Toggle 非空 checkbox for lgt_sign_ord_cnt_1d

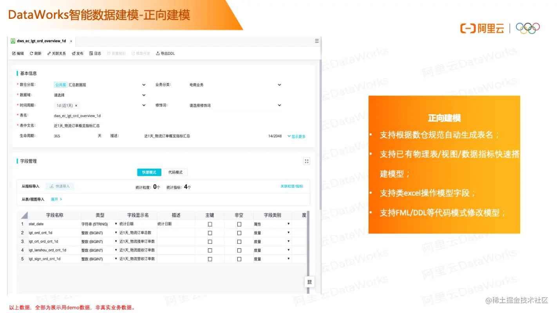click(239, 259)
